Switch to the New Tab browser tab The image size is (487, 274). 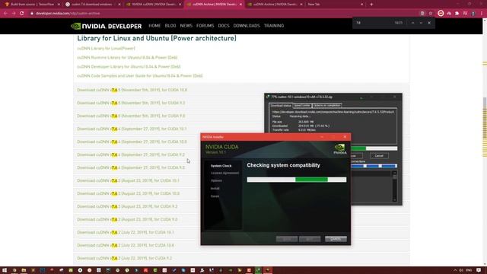tap(335, 5)
